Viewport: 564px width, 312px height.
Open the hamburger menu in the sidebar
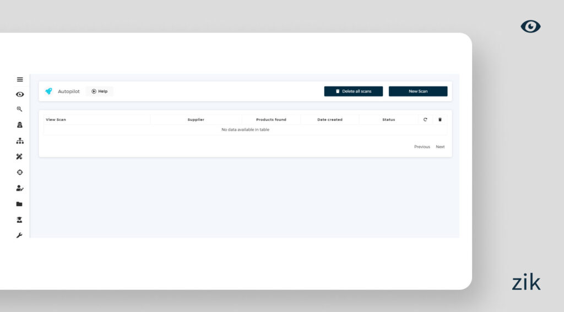tap(20, 79)
